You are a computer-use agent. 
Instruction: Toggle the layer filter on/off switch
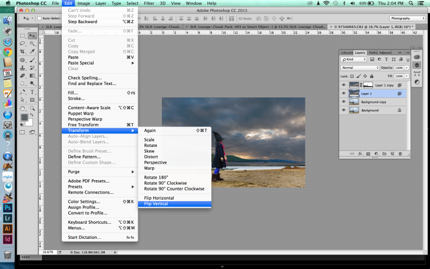point(408,59)
